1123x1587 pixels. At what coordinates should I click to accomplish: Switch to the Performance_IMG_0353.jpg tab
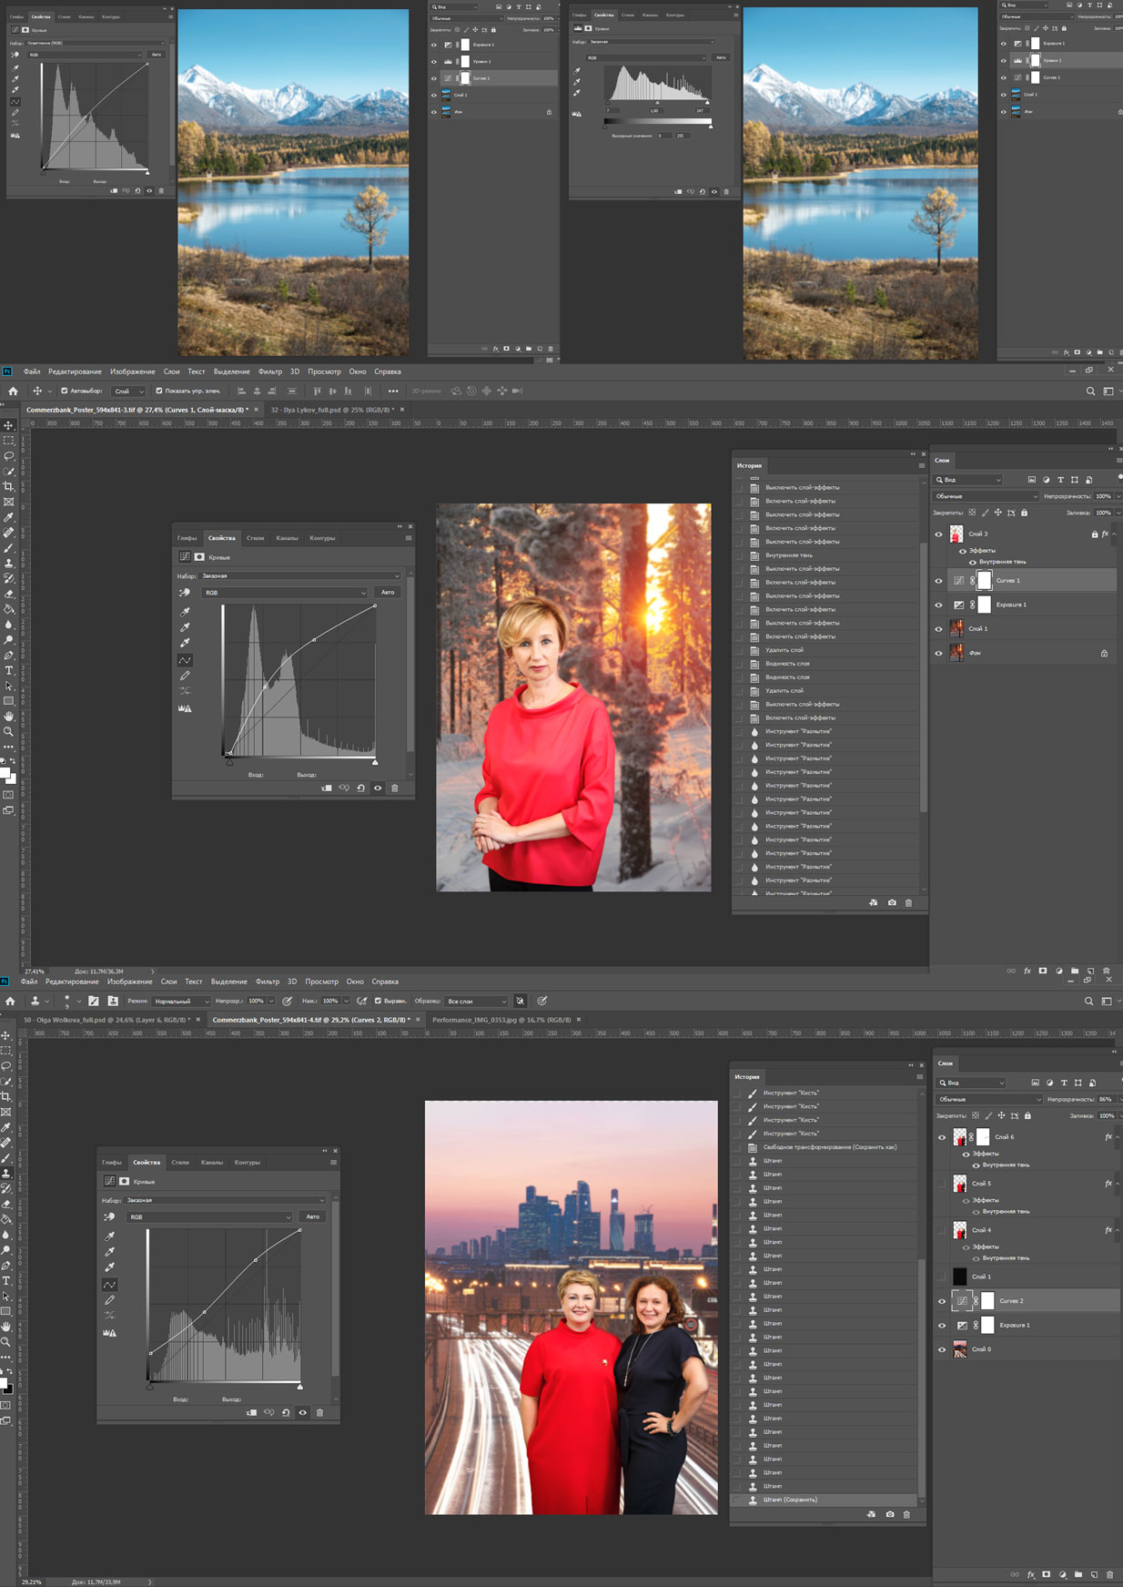pos(501,1020)
